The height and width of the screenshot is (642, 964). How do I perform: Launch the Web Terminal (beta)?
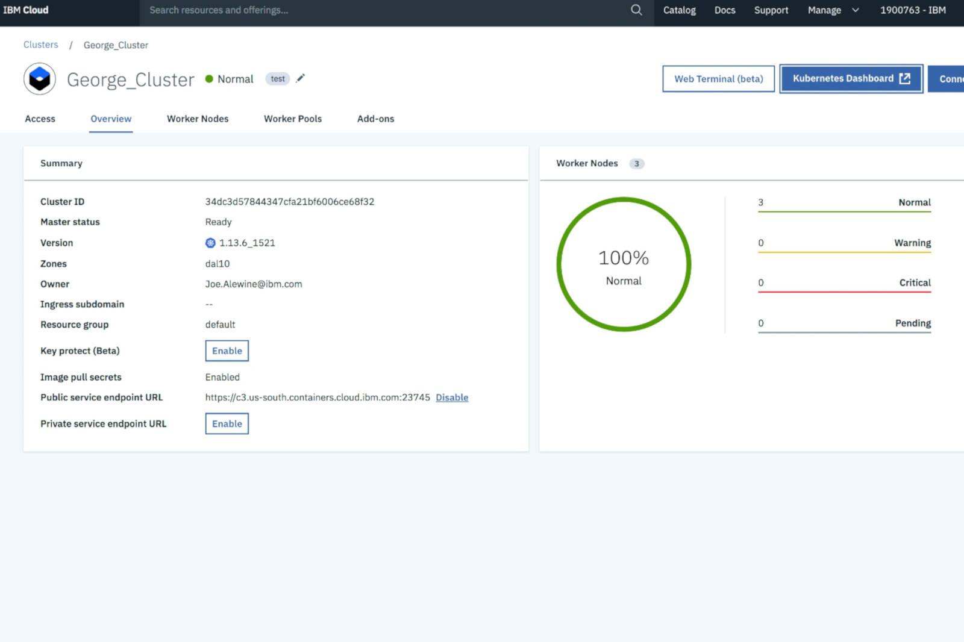point(718,79)
